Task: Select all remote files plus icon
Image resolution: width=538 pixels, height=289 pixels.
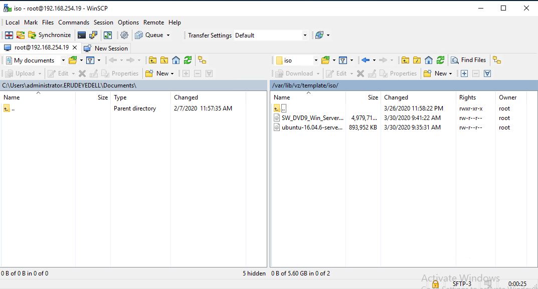Action: 464,73
